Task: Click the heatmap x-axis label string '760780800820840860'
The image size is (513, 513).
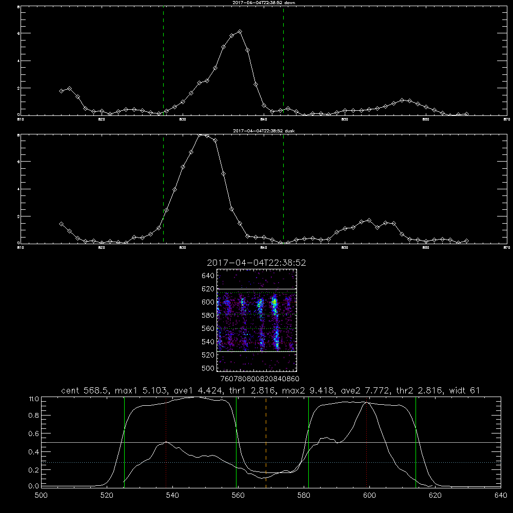Action: (260, 379)
